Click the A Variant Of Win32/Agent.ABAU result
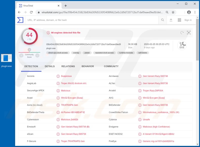The image size is (200, 147). click(158, 134)
